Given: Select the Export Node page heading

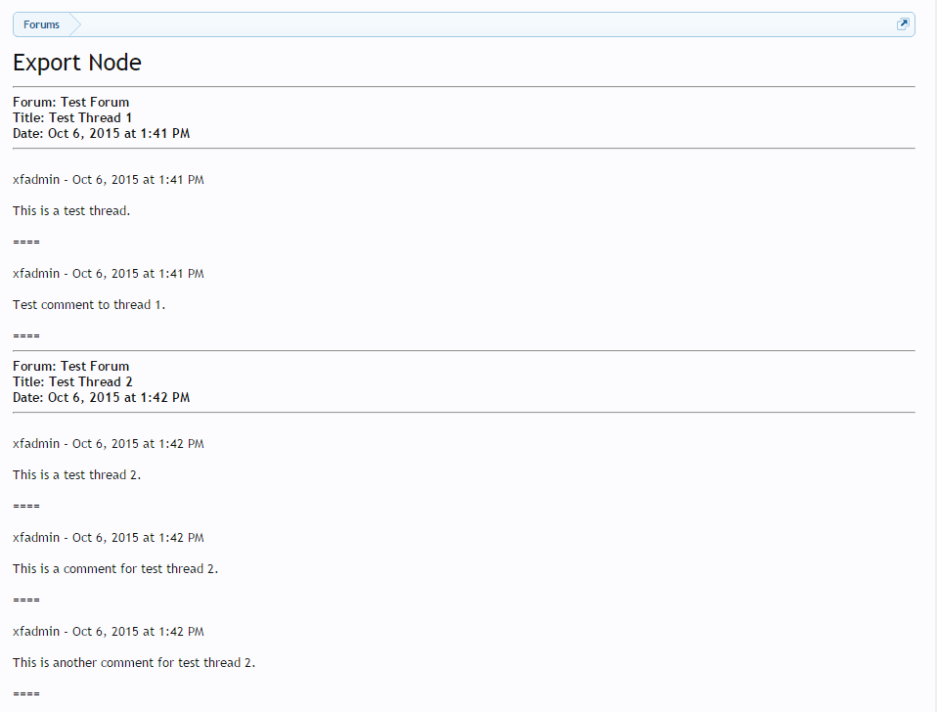Looking at the screenshot, I should tap(77, 63).
